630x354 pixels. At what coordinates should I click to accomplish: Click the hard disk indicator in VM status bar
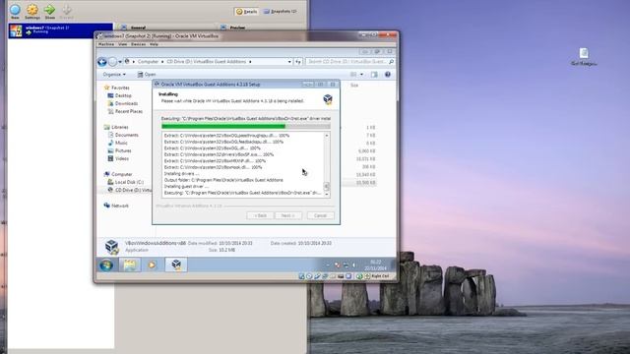point(302,276)
